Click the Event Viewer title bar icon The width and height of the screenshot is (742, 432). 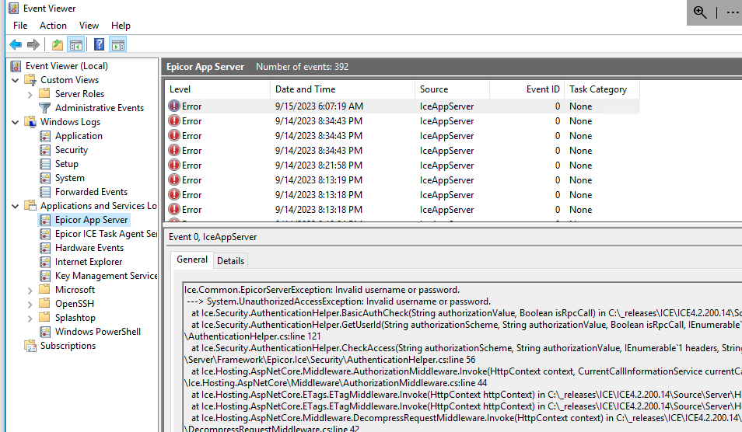(14, 9)
